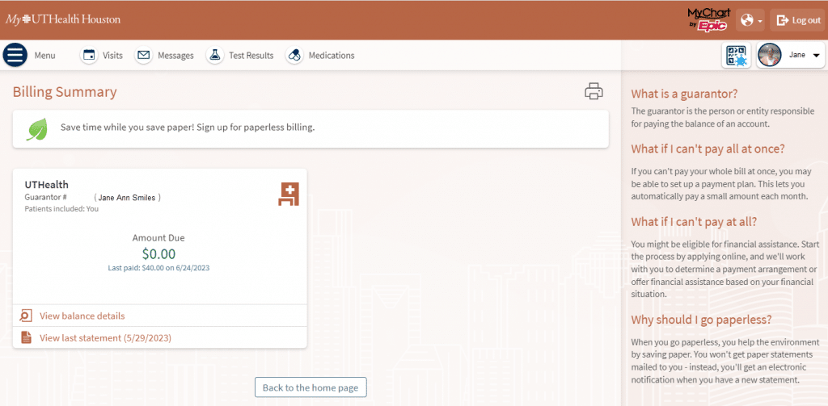Click the hospital icon on UTHealth card

pyautogui.click(x=289, y=194)
